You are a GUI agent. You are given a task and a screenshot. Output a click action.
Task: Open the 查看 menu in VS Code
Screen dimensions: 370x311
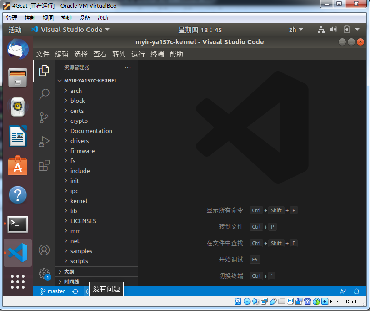(x=100, y=54)
